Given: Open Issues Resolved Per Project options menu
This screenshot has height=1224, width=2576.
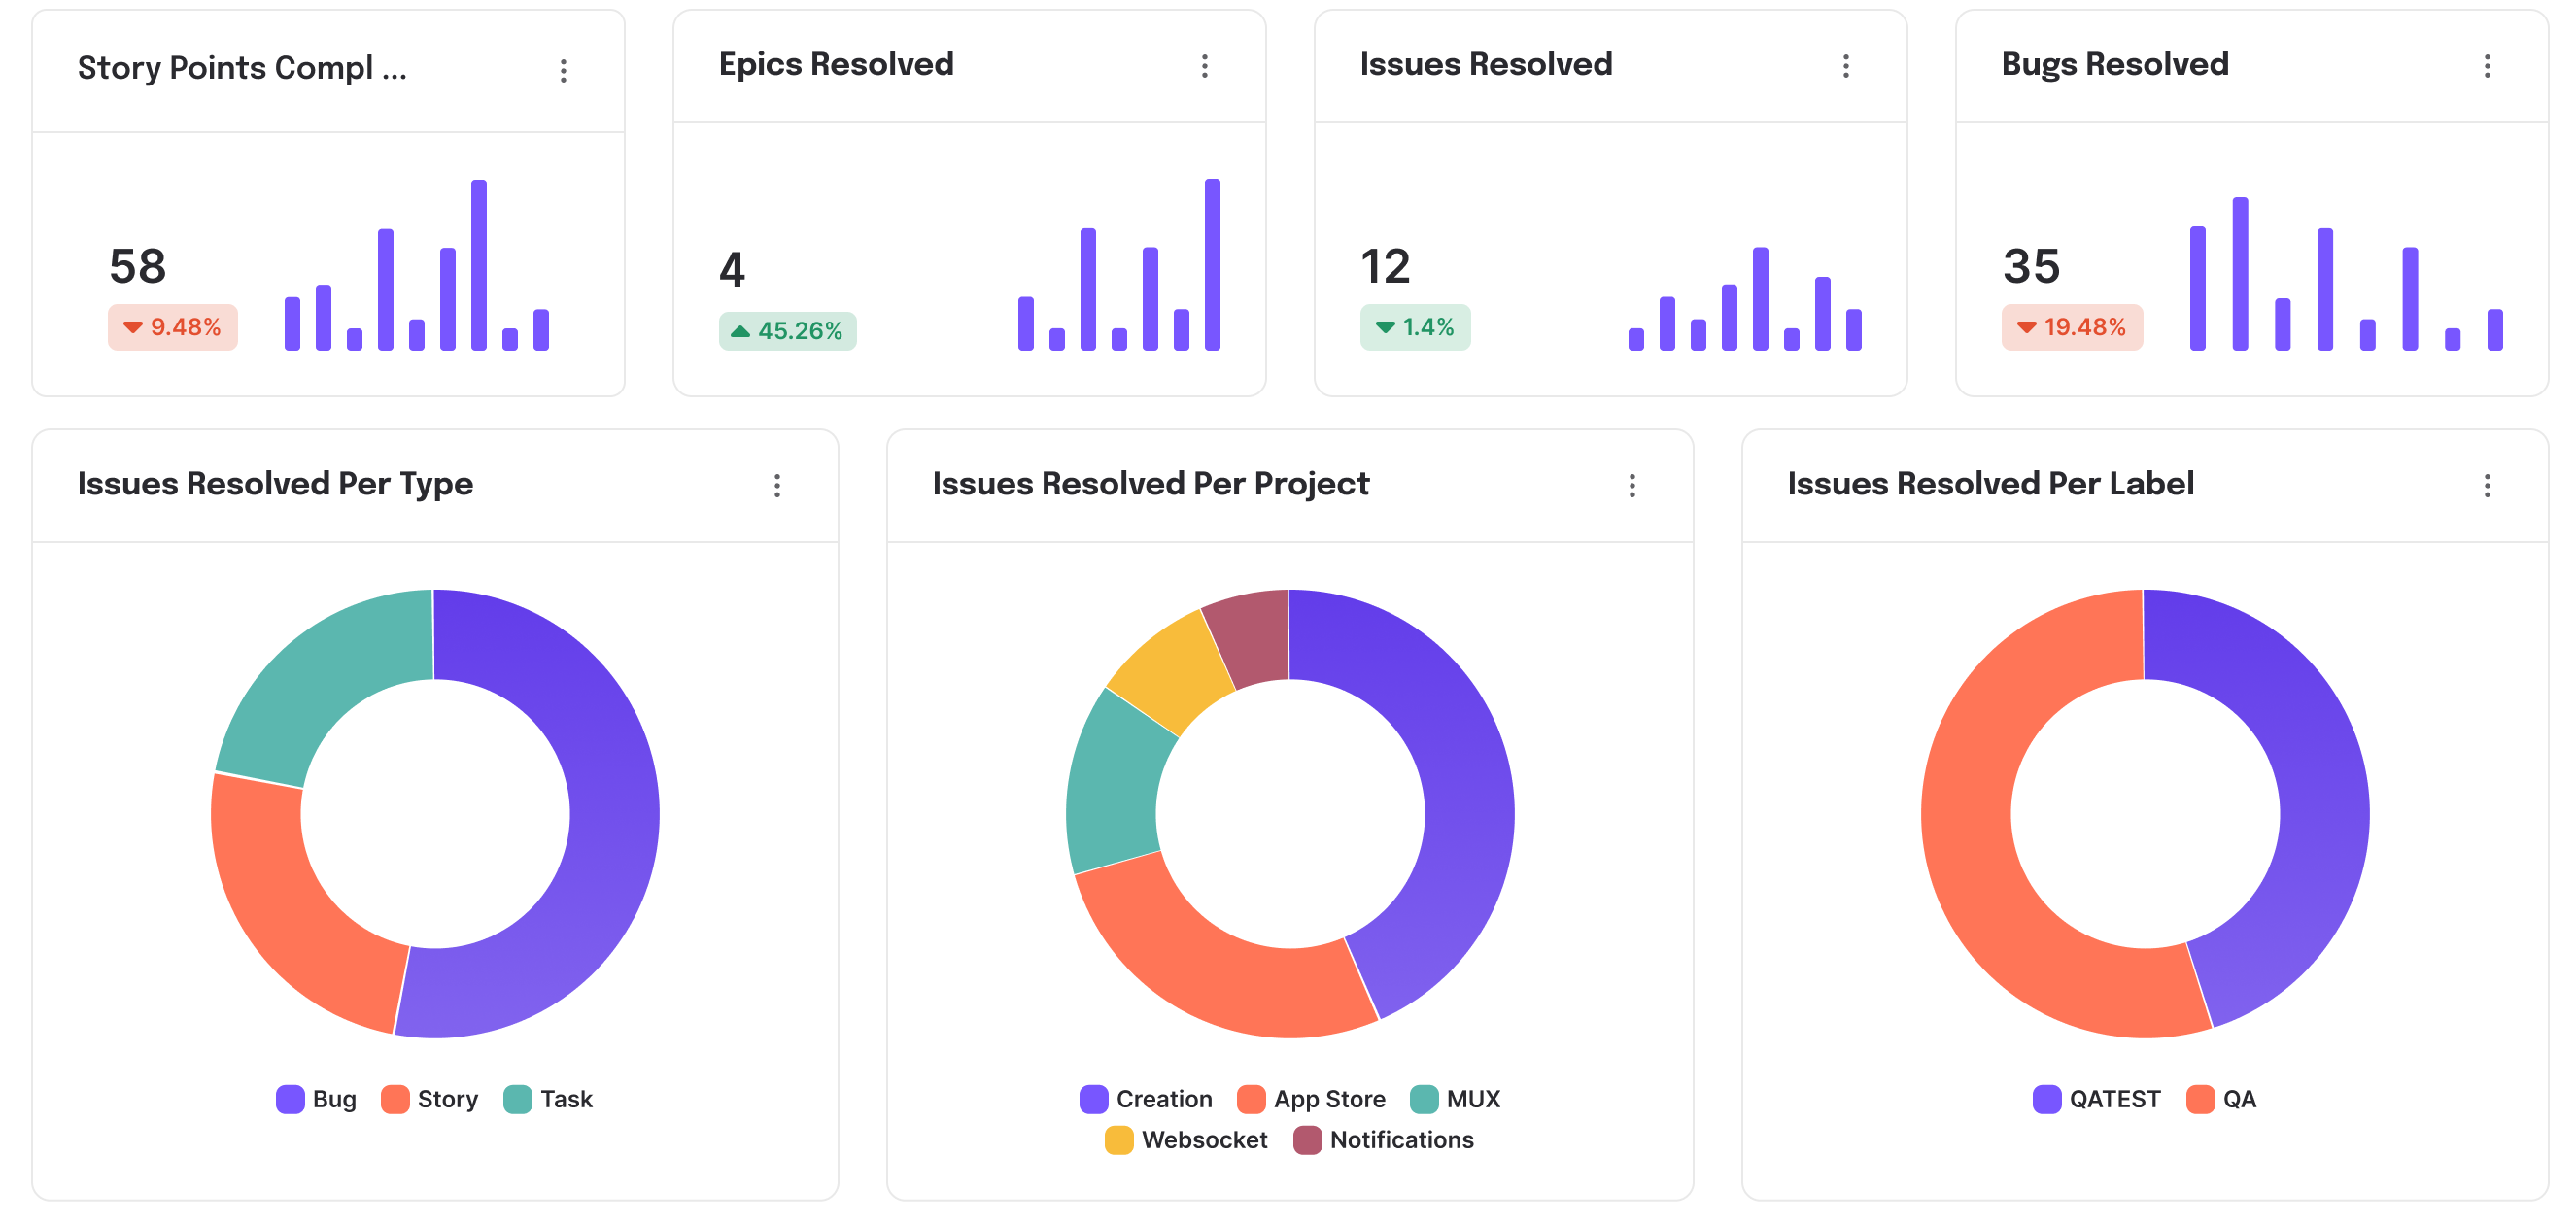Looking at the screenshot, I should (1631, 486).
